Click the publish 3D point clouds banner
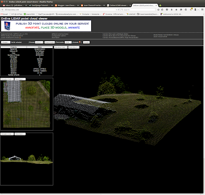205x195 pixels. pos(46,26)
